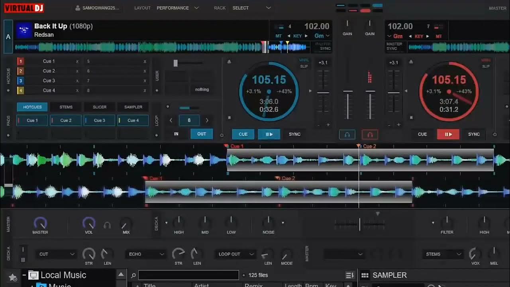Toggle left deck SLIP mode
The width and height of the screenshot is (510, 287).
point(304,66)
